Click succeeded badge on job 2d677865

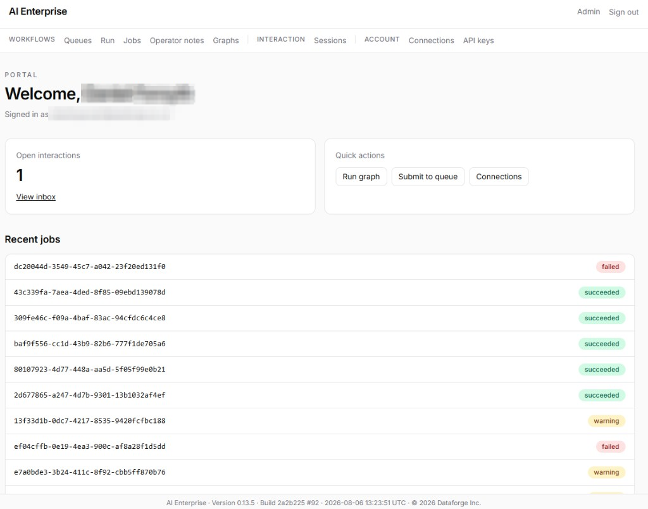pos(602,395)
